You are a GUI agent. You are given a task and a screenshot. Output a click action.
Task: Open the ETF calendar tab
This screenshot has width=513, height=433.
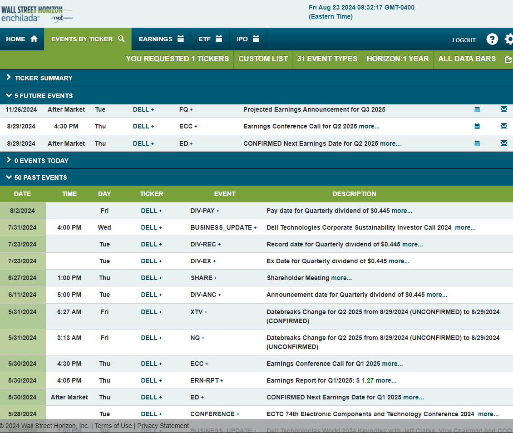coord(210,39)
